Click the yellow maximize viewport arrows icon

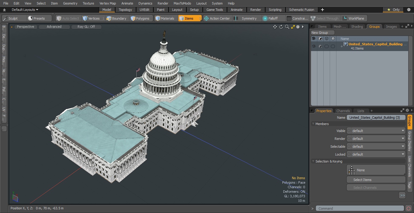point(293,27)
